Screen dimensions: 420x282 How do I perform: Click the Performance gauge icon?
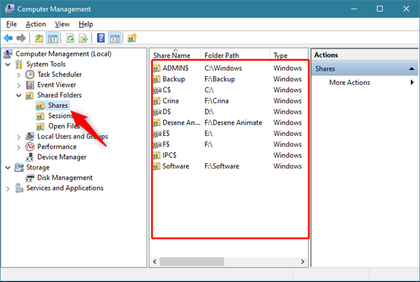[30, 147]
